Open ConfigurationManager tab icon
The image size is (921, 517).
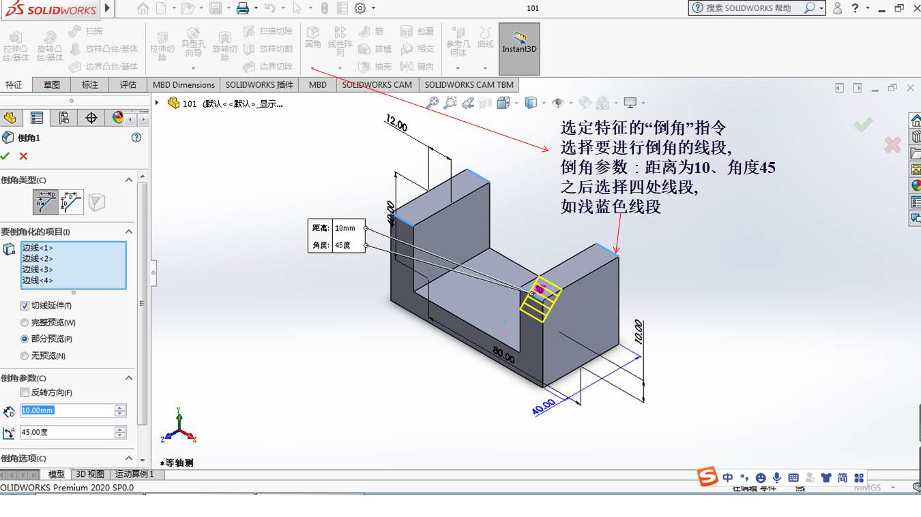click(x=64, y=118)
